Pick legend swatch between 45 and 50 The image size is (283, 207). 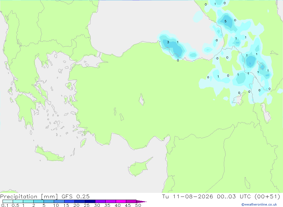[x=131, y=201]
